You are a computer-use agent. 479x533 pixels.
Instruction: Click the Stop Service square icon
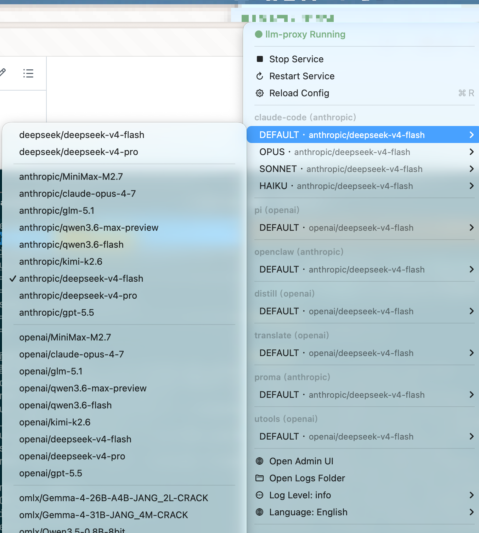pos(260,59)
